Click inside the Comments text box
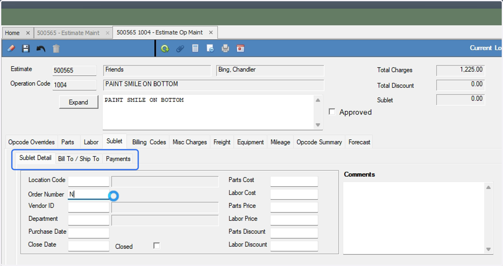This screenshot has height=266, width=503. 413,218
